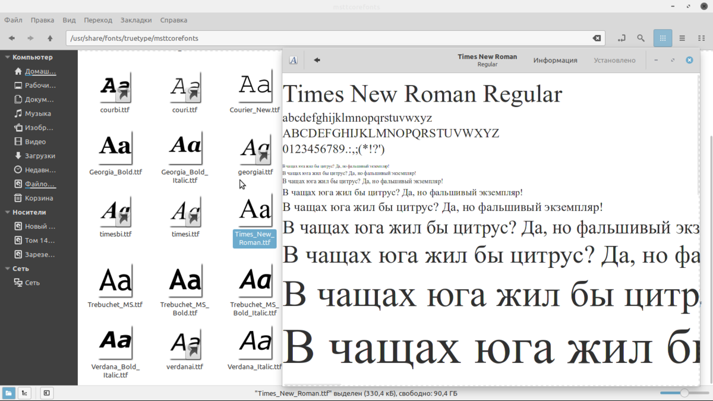The height and width of the screenshot is (401, 713).
Task: Click Информация button in font viewer
Action: pos(555,60)
